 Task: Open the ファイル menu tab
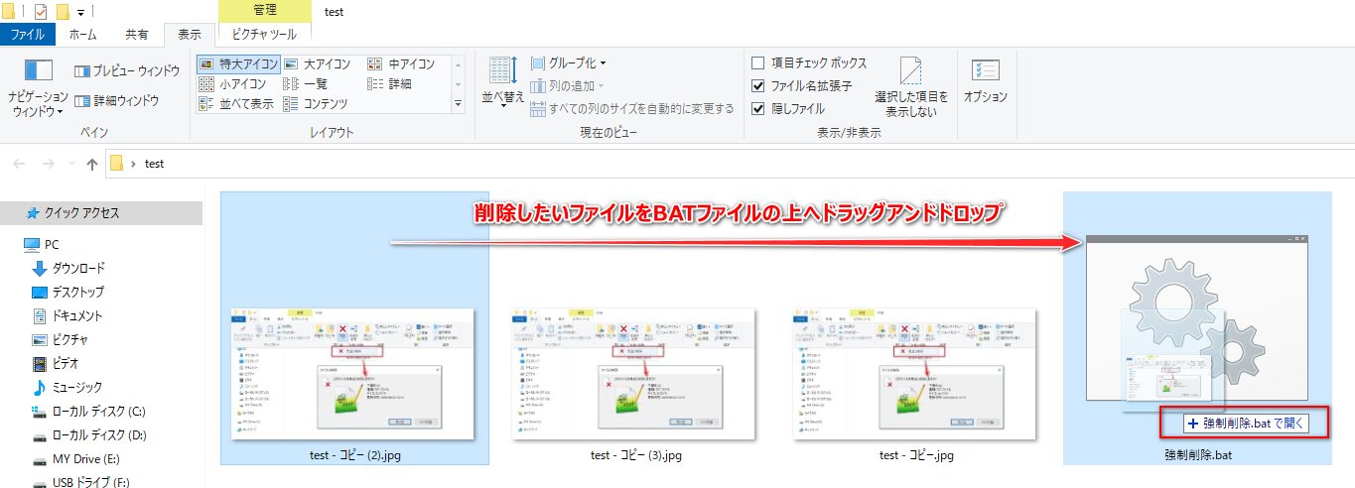pos(27,34)
